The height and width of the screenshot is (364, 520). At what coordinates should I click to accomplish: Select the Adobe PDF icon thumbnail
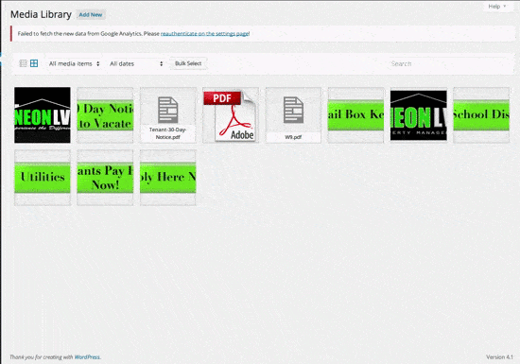click(x=231, y=115)
